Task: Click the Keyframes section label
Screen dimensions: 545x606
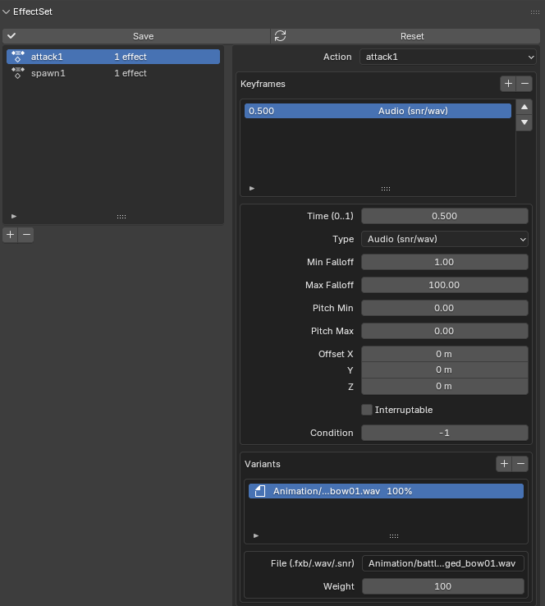Action: 263,84
